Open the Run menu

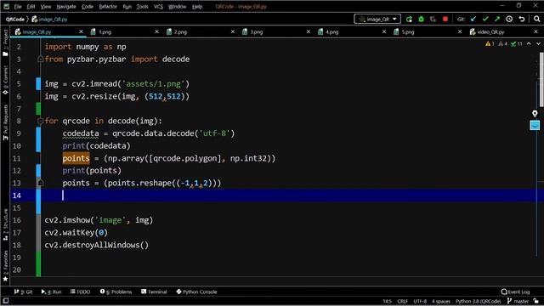[127, 7]
